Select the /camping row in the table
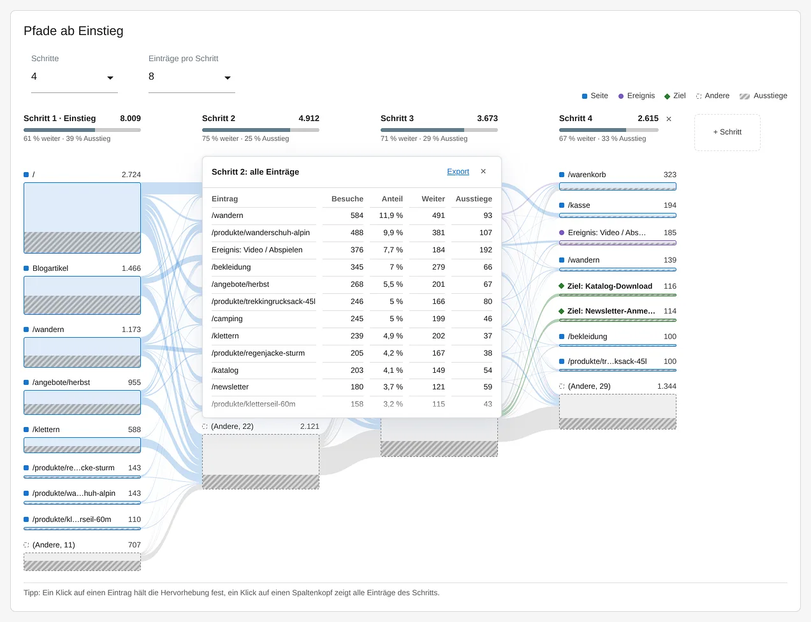The width and height of the screenshot is (811, 622). point(352,319)
